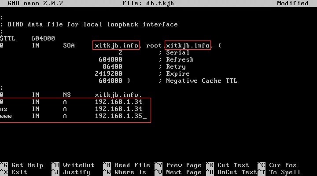Image resolution: width=317 pixels, height=176 pixels.
Task: Click the Read File shortcut label
Action: (x=132, y=165)
